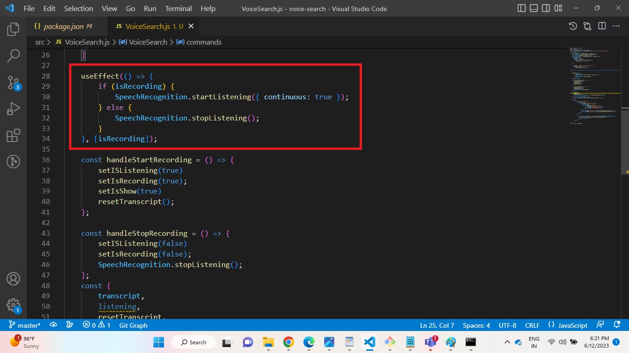Toggle the primary side bar layout button
This screenshot has height=353, width=629.
[522, 8]
